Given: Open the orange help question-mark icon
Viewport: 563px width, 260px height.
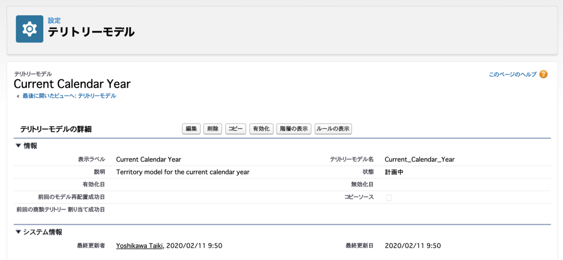Looking at the screenshot, I should click(x=543, y=74).
